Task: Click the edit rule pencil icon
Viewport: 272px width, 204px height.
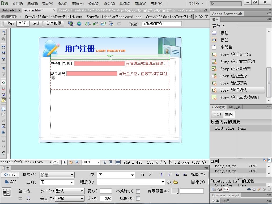Action: coord(259,189)
